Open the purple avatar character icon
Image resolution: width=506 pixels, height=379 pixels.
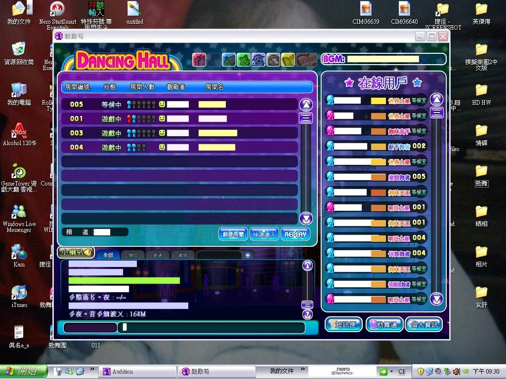click(x=258, y=60)
